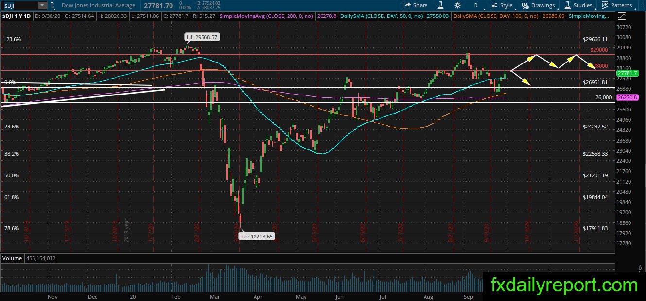Click the Sep label on time axis
The height and width of the screenshot is (301, 646).
coord(468,296)
